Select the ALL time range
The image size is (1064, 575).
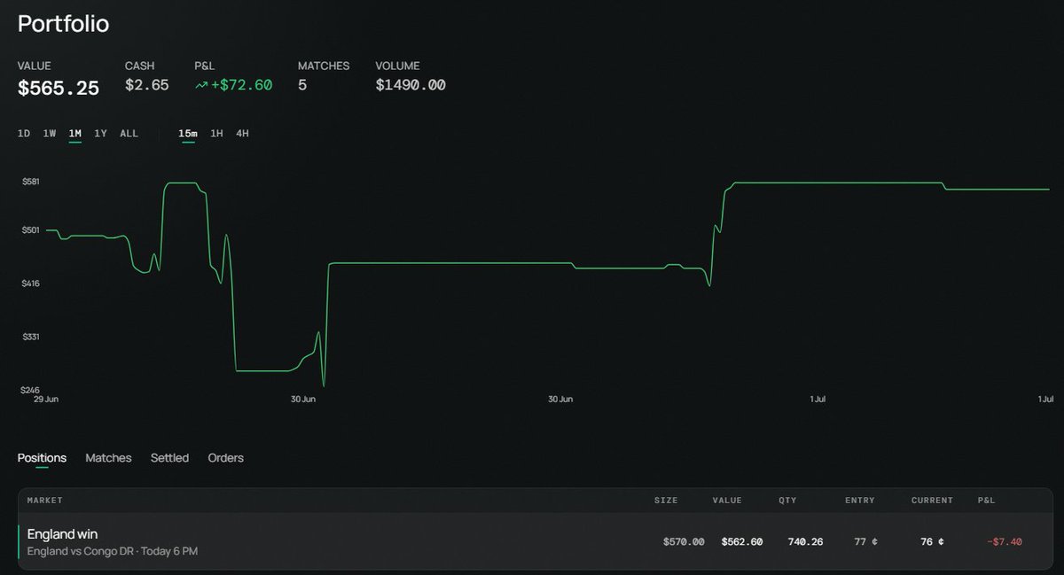pos(129,134)
